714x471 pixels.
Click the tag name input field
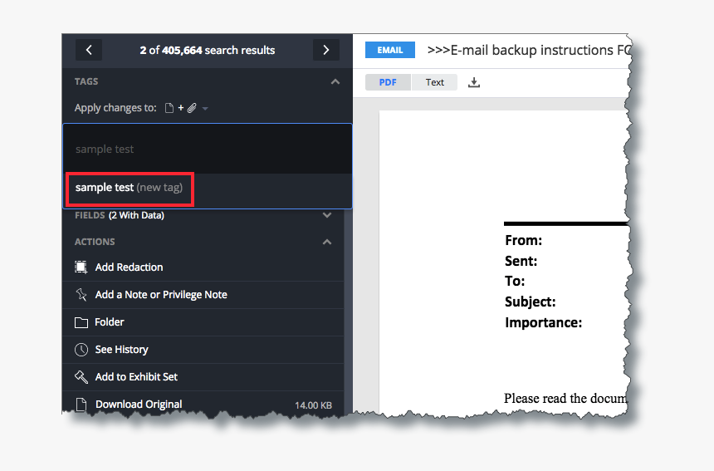tap(207, 150)
